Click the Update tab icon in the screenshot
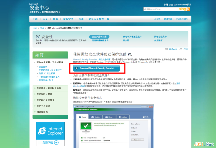This screenshot has width=216, height=148. 92,117
